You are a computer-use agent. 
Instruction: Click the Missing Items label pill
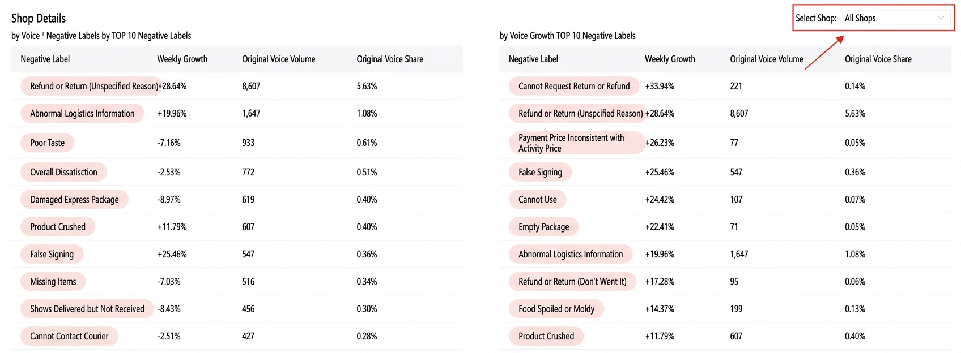(x=53, y=281)
